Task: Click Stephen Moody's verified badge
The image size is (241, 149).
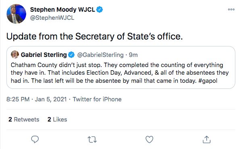Action: tap(100, 10)
